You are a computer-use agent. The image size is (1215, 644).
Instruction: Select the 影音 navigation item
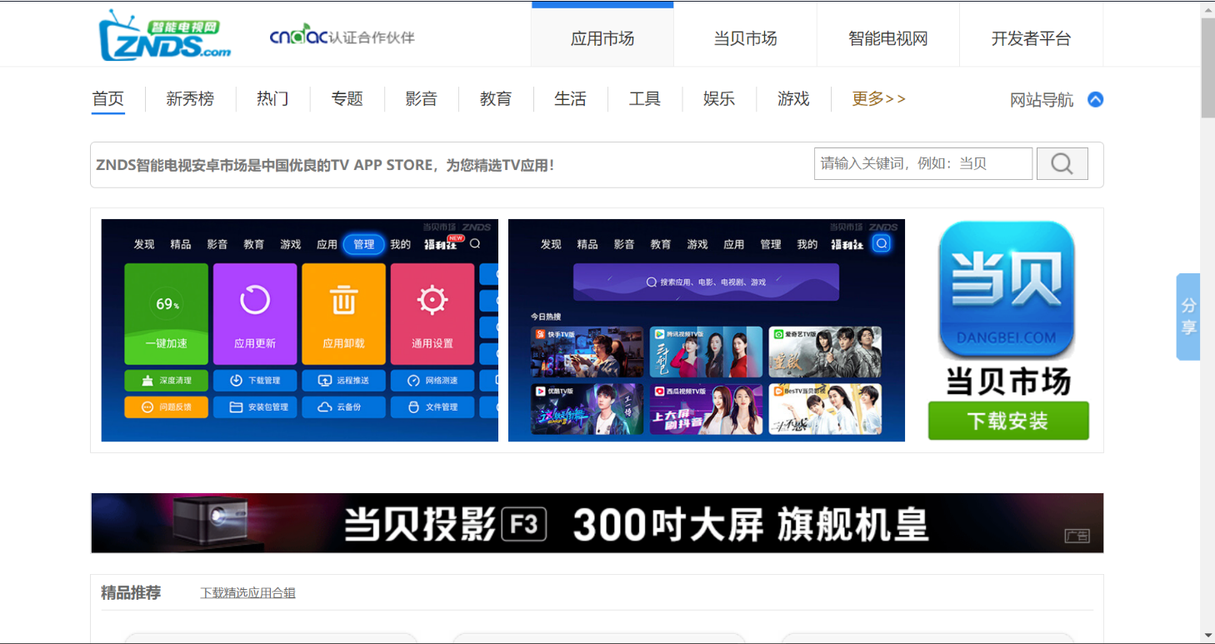point(422,99)
